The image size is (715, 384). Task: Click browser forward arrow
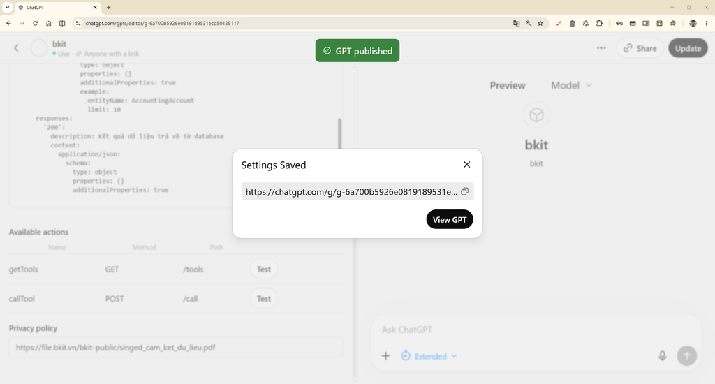coord(22,23)
